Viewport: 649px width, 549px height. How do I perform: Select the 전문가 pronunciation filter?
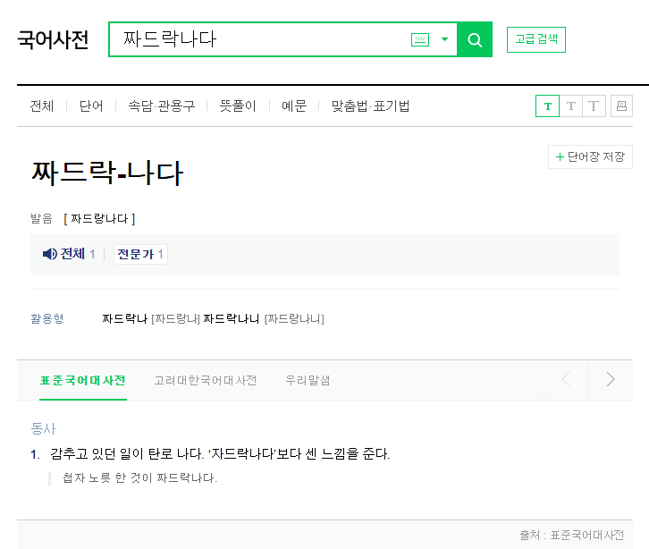tap(140, 255)
